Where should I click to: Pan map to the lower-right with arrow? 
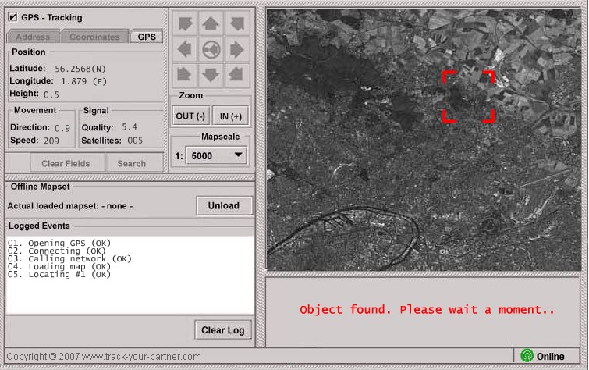tap(236, 76)
